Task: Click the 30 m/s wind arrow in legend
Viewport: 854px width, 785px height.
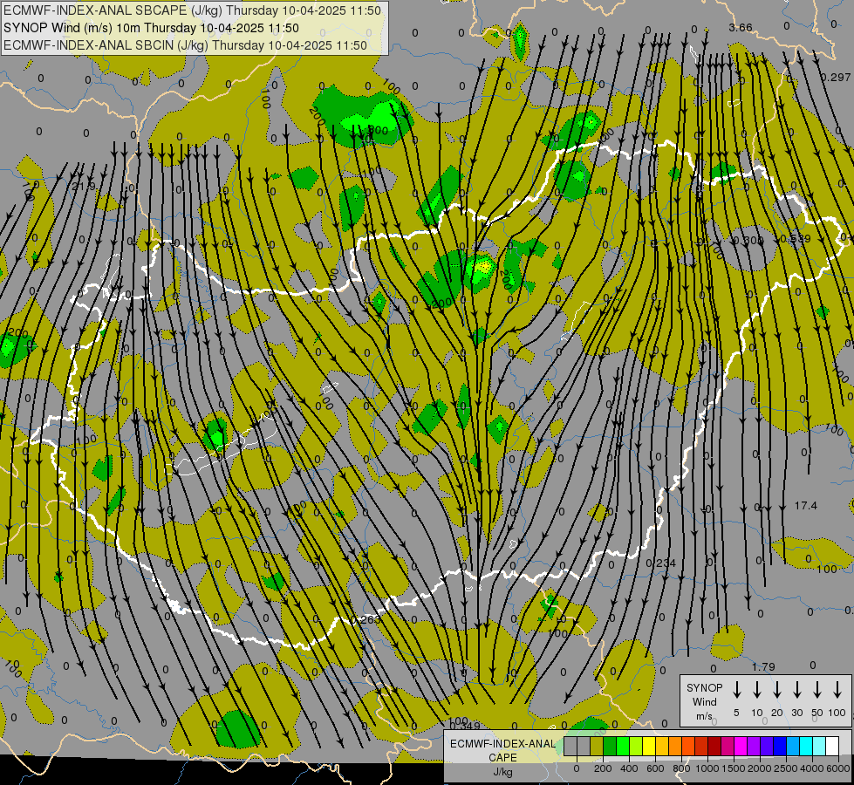Action: (797, 689)
